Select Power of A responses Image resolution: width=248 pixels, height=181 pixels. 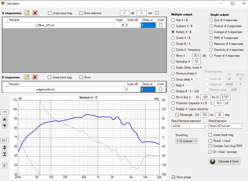tap(211, 56)
